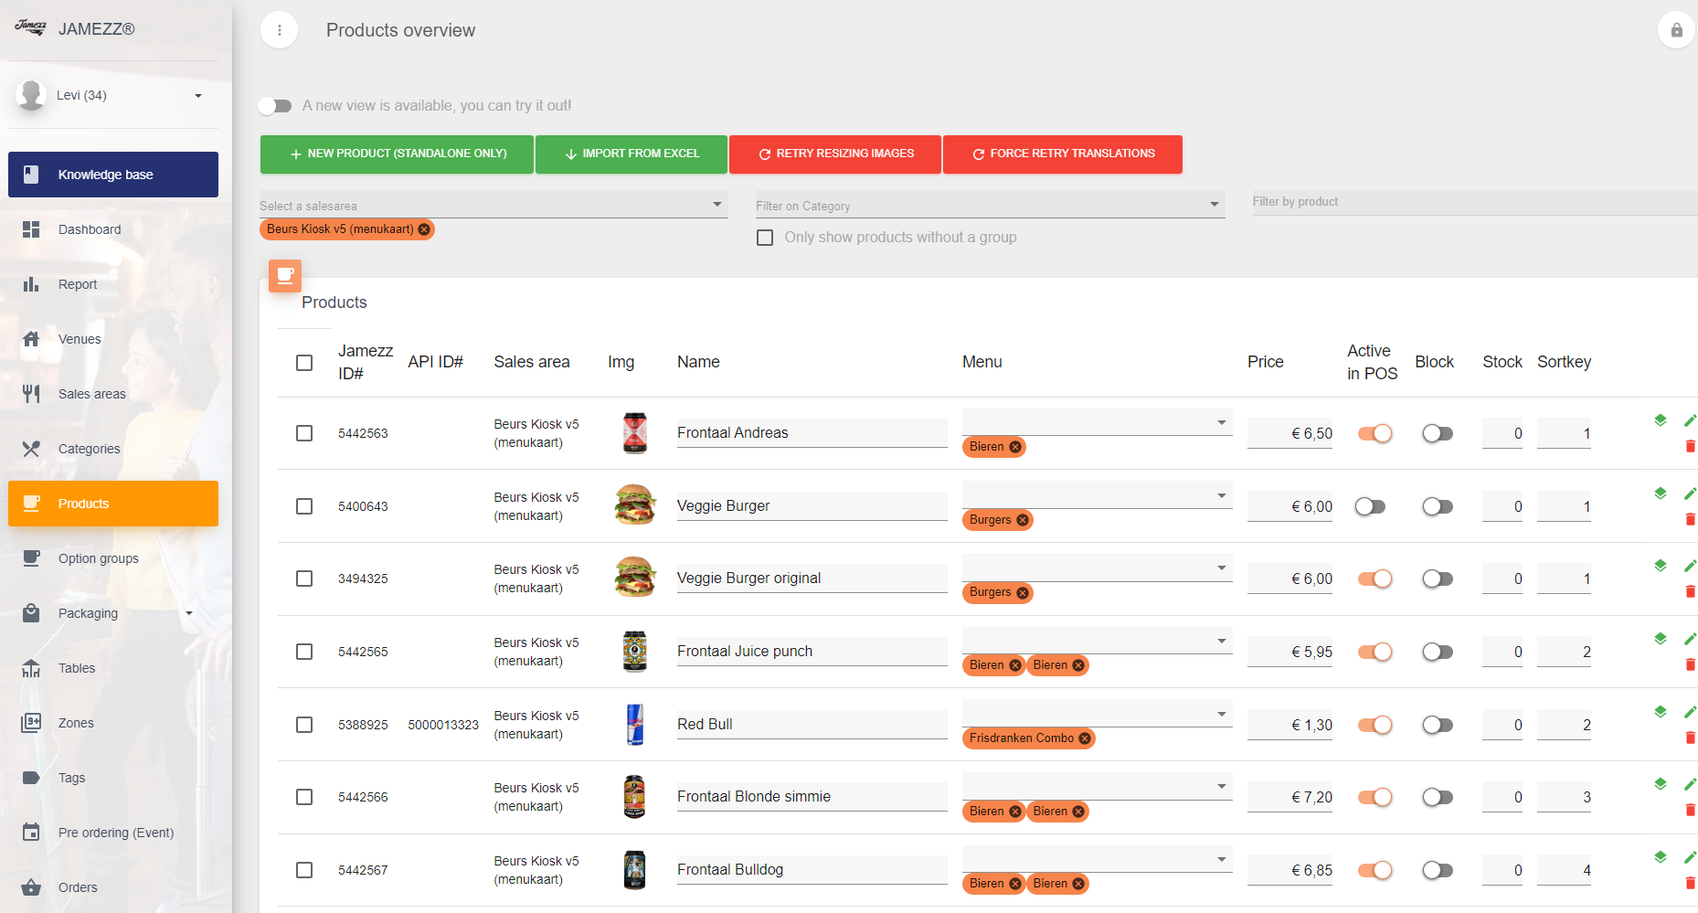Open Pre ordering (Event) in sidebar

pyautogui.click(x=113, y=833)
